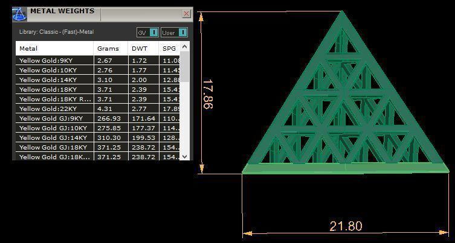Select the Yellow Gold GJ:9KY row
455x243 pixels.
[98, 118]
